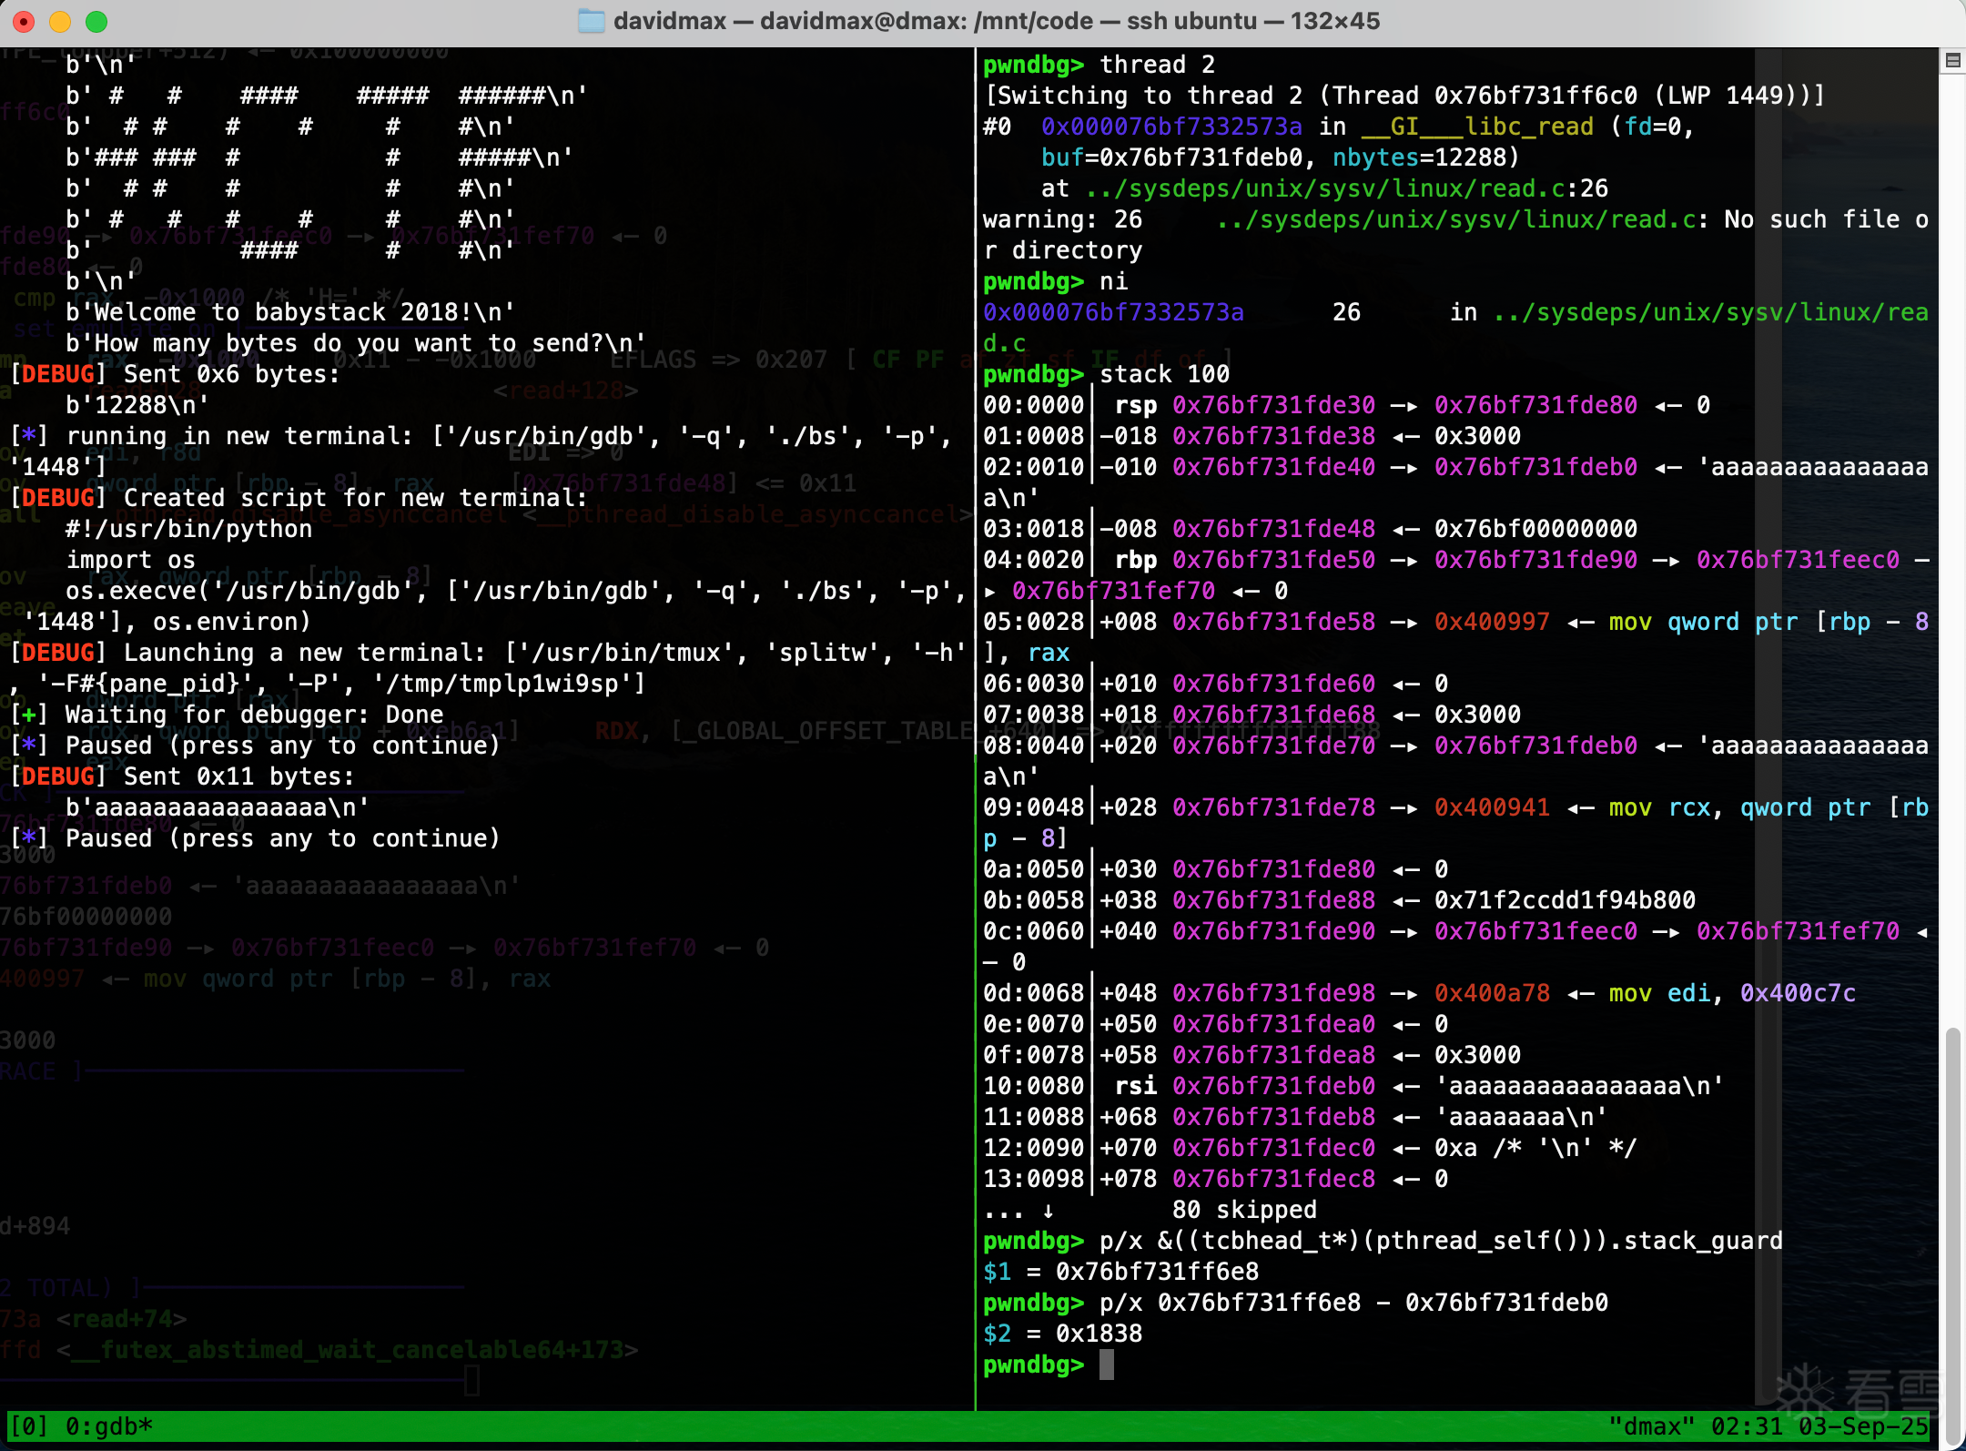Click the "$2 = 0x1838" result line
The width and height of the screenshot is (1966, 1451).
coord(1062,1334)
